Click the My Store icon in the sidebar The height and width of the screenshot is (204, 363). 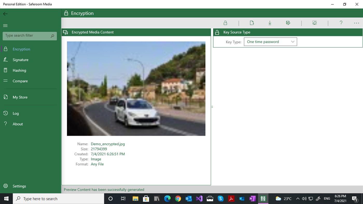(5, 97)
